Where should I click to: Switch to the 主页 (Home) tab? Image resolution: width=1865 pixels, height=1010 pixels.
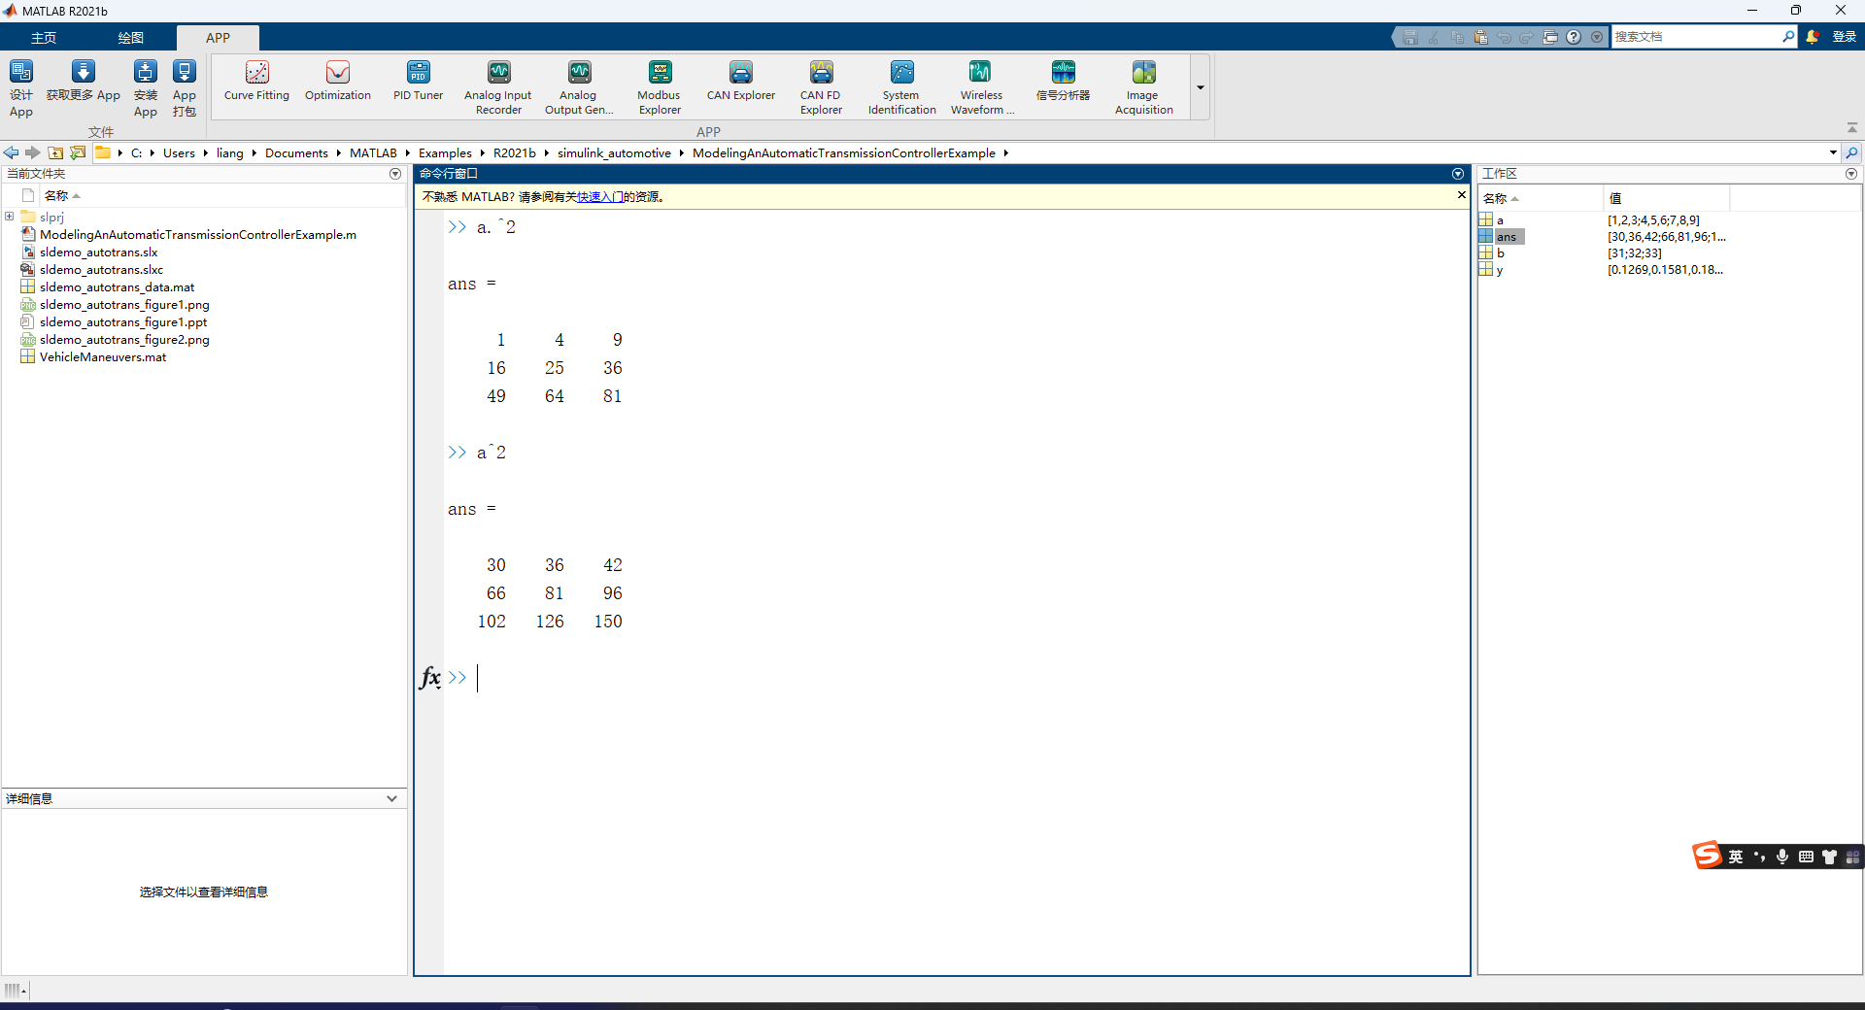coord(44,38)
